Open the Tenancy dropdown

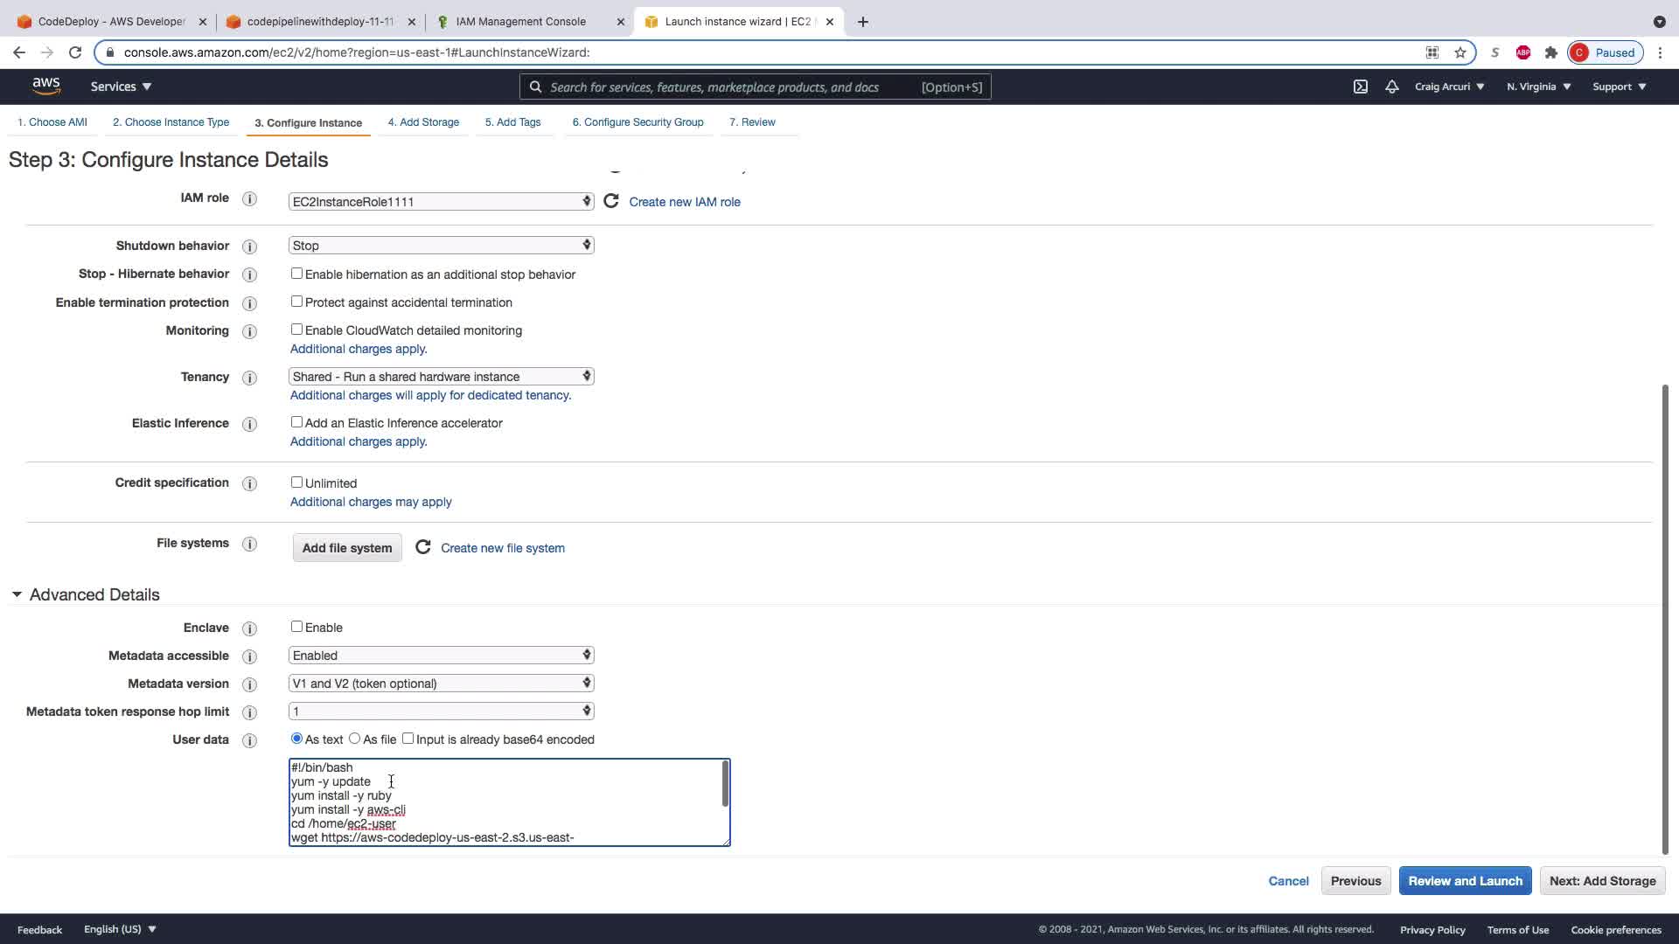click(441, 377)
